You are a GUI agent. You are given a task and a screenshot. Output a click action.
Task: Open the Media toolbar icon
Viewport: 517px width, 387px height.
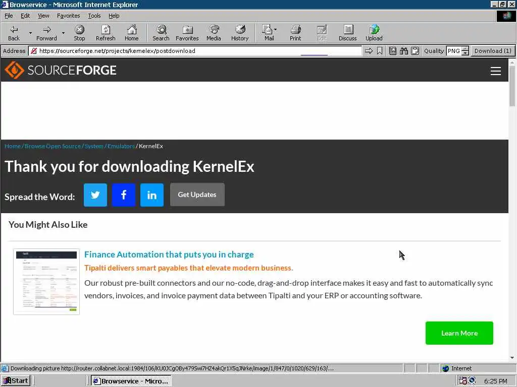pyautogui.click(x=214, y=33)
